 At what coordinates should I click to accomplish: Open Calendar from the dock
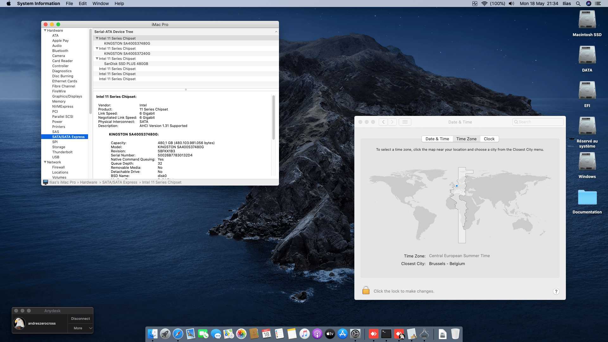coord(267,334)
